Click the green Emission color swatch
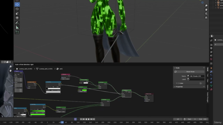The height and width of the screenshot is (125, 223). 84,90
